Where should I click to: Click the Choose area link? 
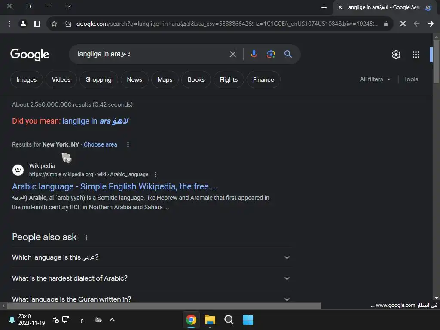pos(100,144)
